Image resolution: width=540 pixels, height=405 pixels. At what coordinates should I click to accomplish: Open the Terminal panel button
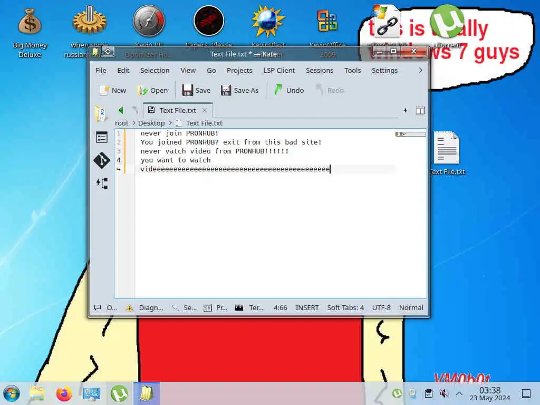tap(249, 307)
